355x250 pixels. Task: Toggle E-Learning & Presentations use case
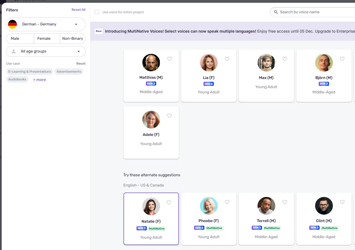(x=30, y=72)
